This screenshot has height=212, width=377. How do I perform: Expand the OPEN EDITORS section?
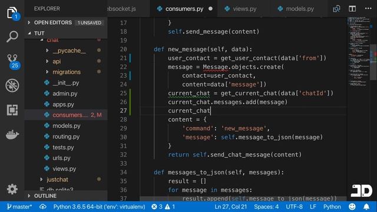[65, 22]
